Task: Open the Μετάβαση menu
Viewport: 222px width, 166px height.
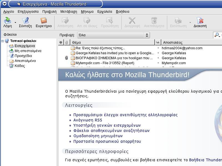Action: [69, 12]
